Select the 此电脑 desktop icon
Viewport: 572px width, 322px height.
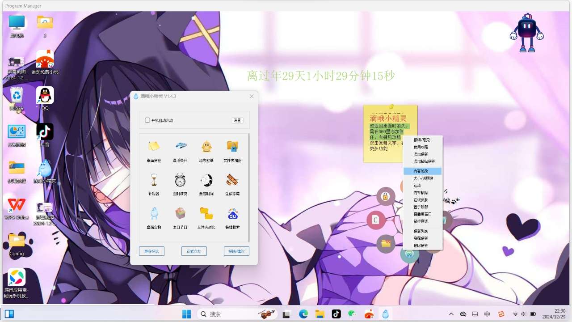tap(17, 26)
